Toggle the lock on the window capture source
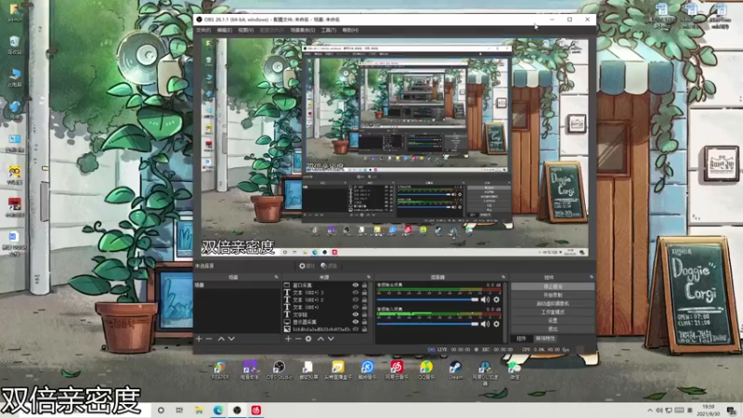 (x=364, y=285)
